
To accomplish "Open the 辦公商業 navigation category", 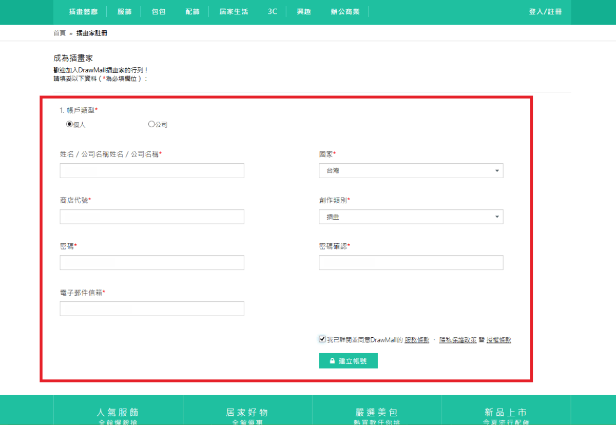I will 345,12.
